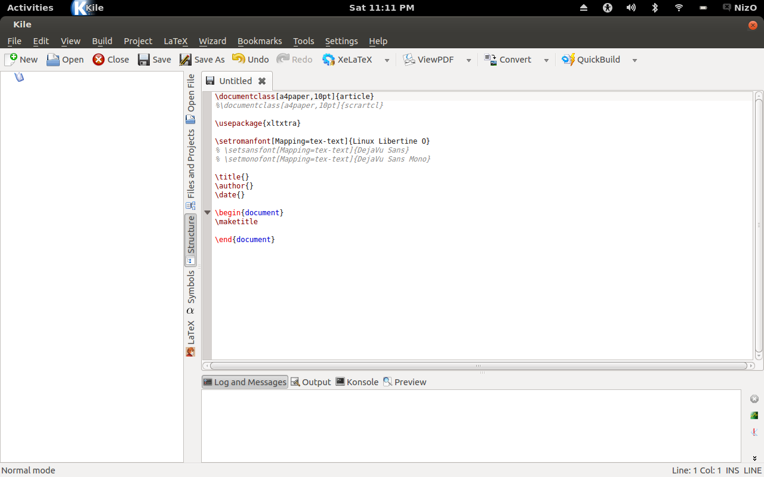Open the NizO user menu
Image resolution: width=764 pixels, height=477 pixels.
tap(740, 8)
